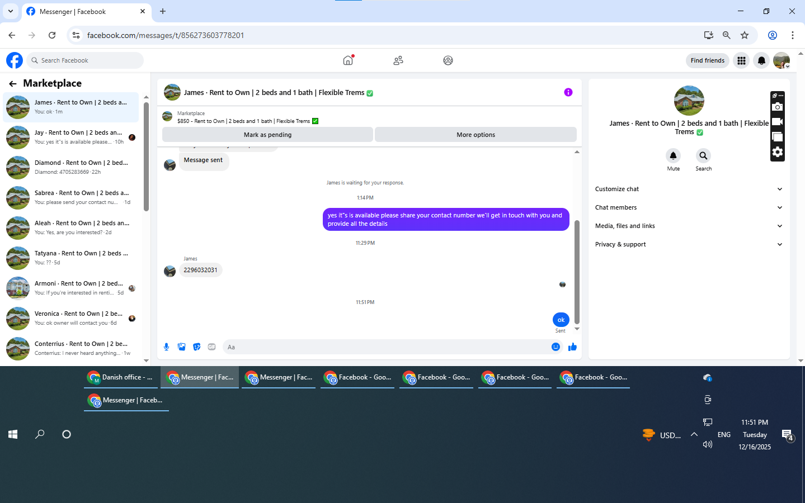
Task: Go back using the Marketplace arrow
Action: pyautogui.click(x=13, y=84)
